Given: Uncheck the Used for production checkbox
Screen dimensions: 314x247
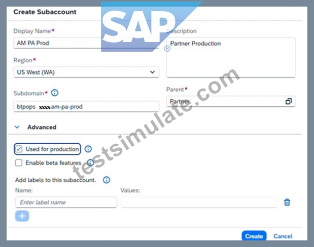Looking at the screenshot, I should 19,149.
